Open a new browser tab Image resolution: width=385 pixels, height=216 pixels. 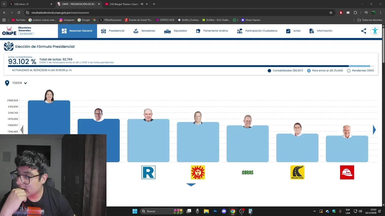click(154, 4)
